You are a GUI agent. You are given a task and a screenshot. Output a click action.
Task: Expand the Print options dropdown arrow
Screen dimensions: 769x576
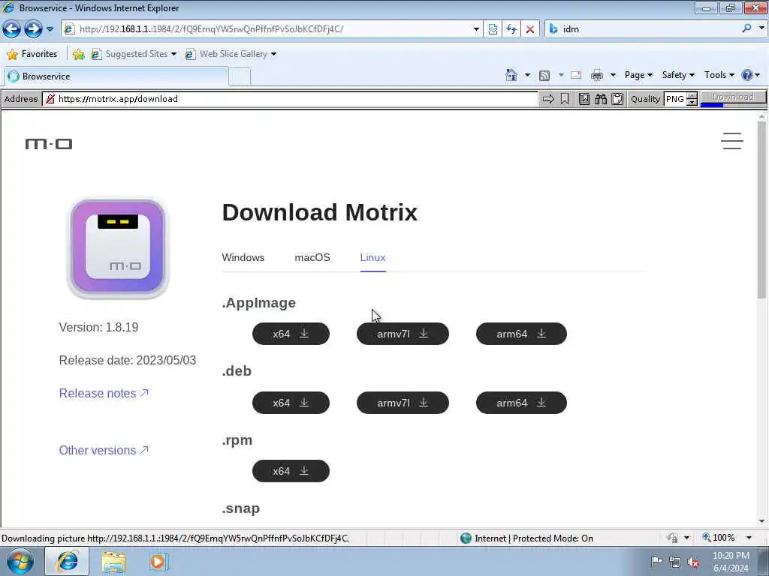point(613,75)
